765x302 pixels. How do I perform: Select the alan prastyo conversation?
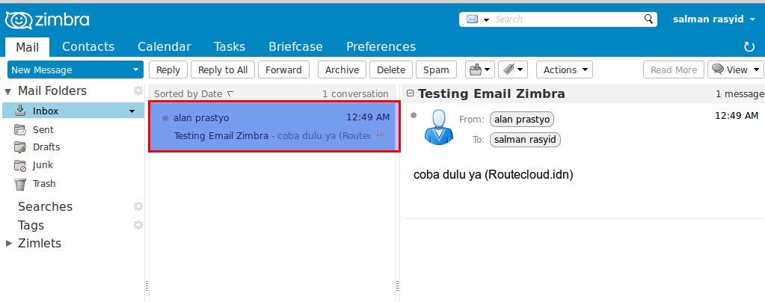click(274, 126)
